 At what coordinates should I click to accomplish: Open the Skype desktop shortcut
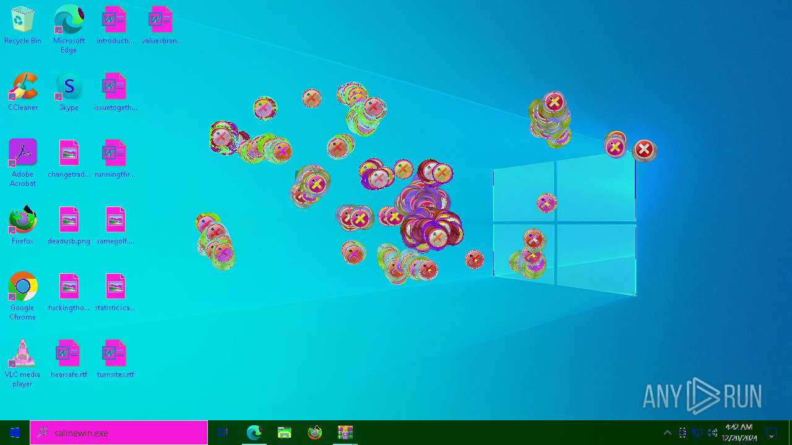[69, 93]
